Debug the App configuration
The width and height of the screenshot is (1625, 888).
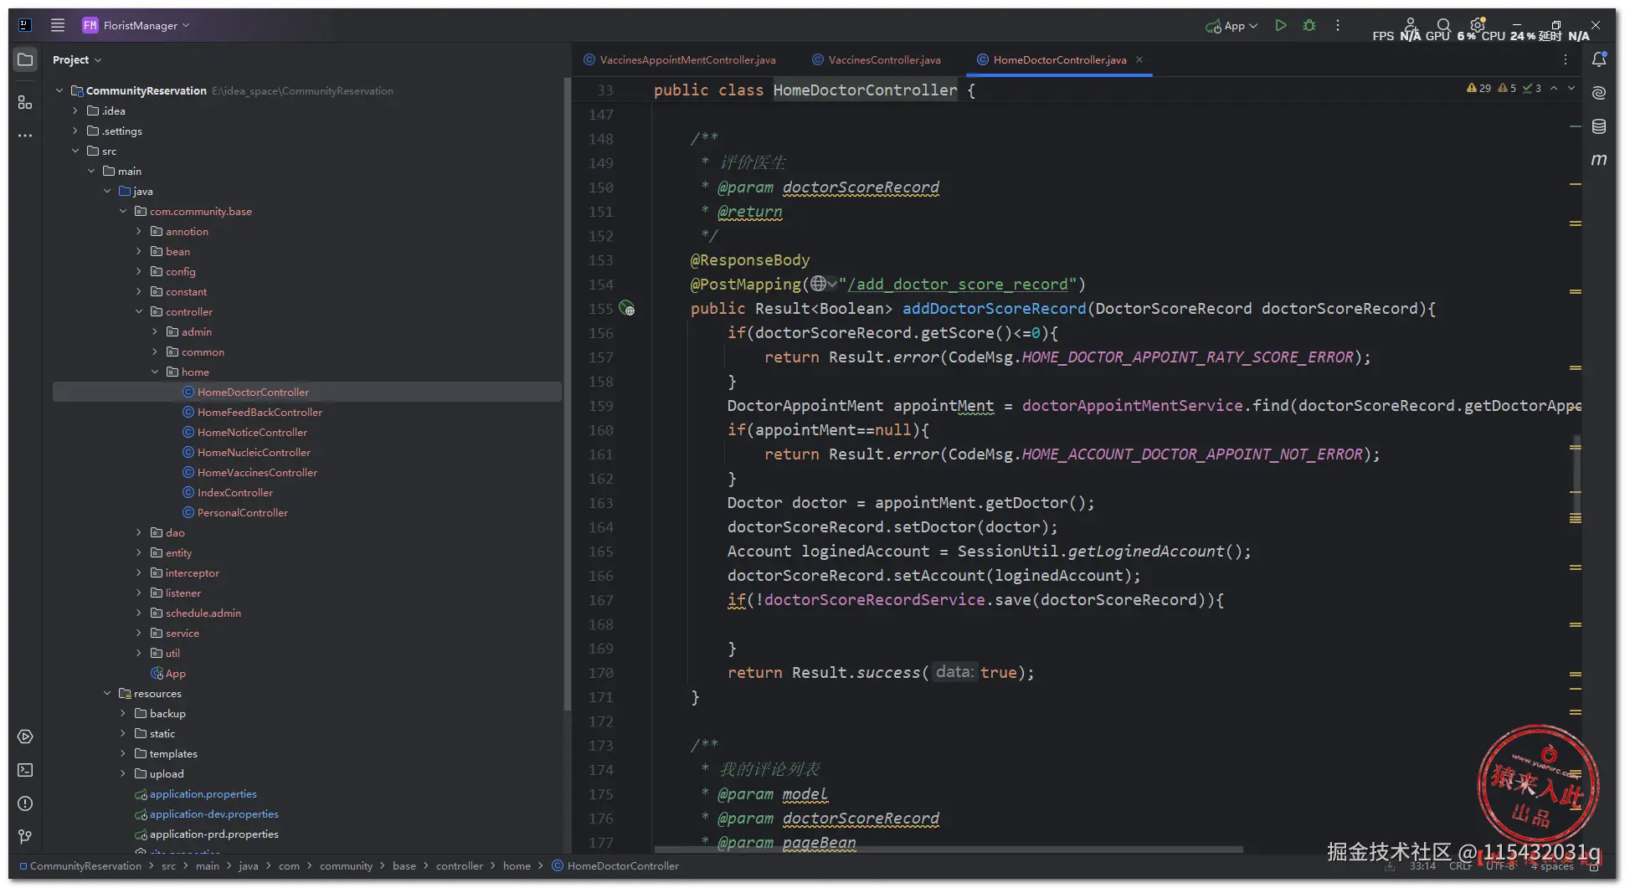(x=1309, y=25)
